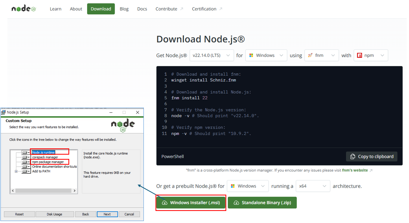Open the Learn nav item
The width and height of the screenshot is (409, 223).
(x=56, y=9)
